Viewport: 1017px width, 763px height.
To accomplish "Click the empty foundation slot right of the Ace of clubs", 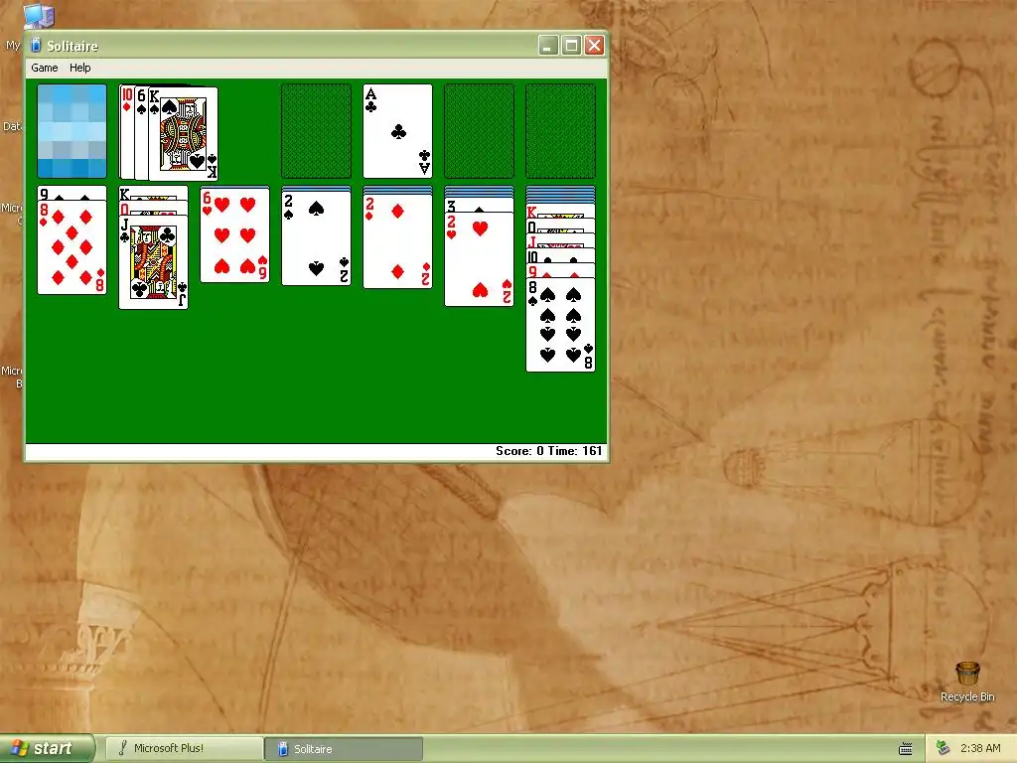I will pos(479,130).
